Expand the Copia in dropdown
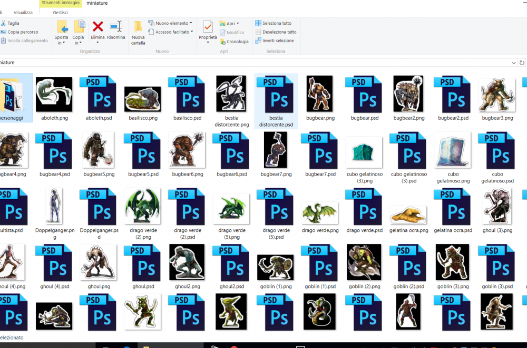 pyautogui.click(x=79, y=43)
